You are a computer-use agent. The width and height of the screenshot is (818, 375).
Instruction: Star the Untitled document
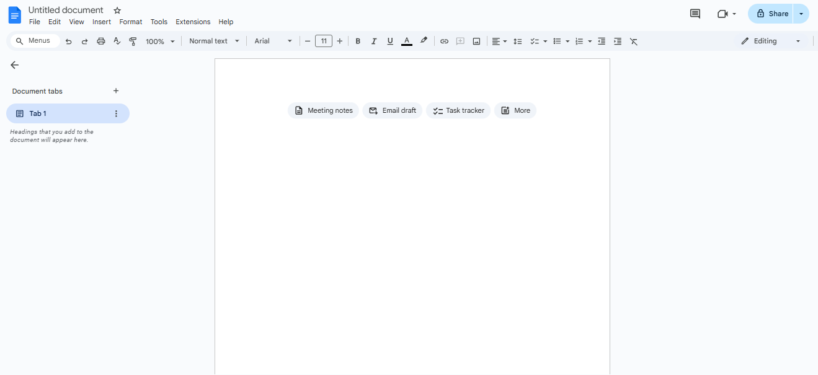(117, 11)
